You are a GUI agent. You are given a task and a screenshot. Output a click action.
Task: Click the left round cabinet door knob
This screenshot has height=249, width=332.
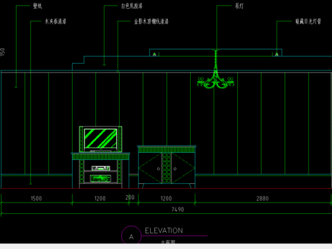(158, 169)
